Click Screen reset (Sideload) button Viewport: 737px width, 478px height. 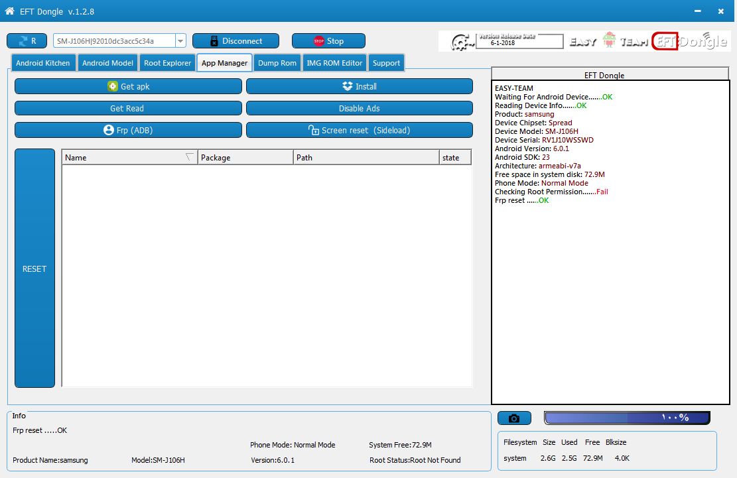[x=360, y=130]
